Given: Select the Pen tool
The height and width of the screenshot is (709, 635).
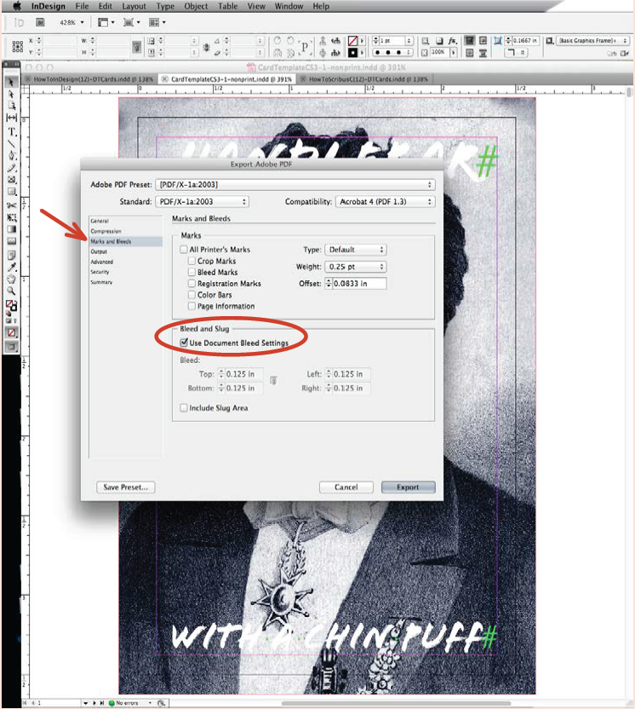Looking at the screenshot, I should click(11, 156).
